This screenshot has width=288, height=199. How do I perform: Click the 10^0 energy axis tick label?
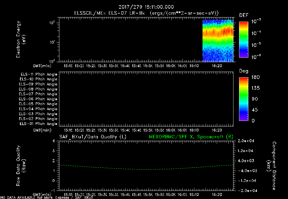coord(52,61)
